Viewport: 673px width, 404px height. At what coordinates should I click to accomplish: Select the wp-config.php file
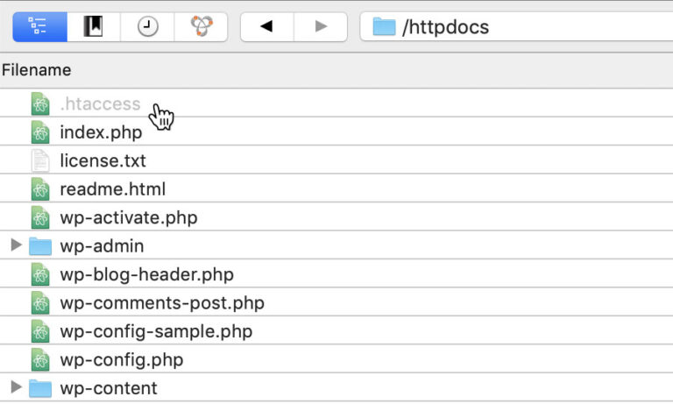[x=336, y=359]
